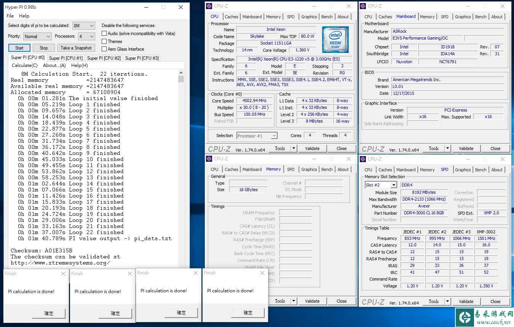The height and width of the screenshot is (327, 514).
Task: Click Validate in the CPU tab window
Action: point(312,148)
